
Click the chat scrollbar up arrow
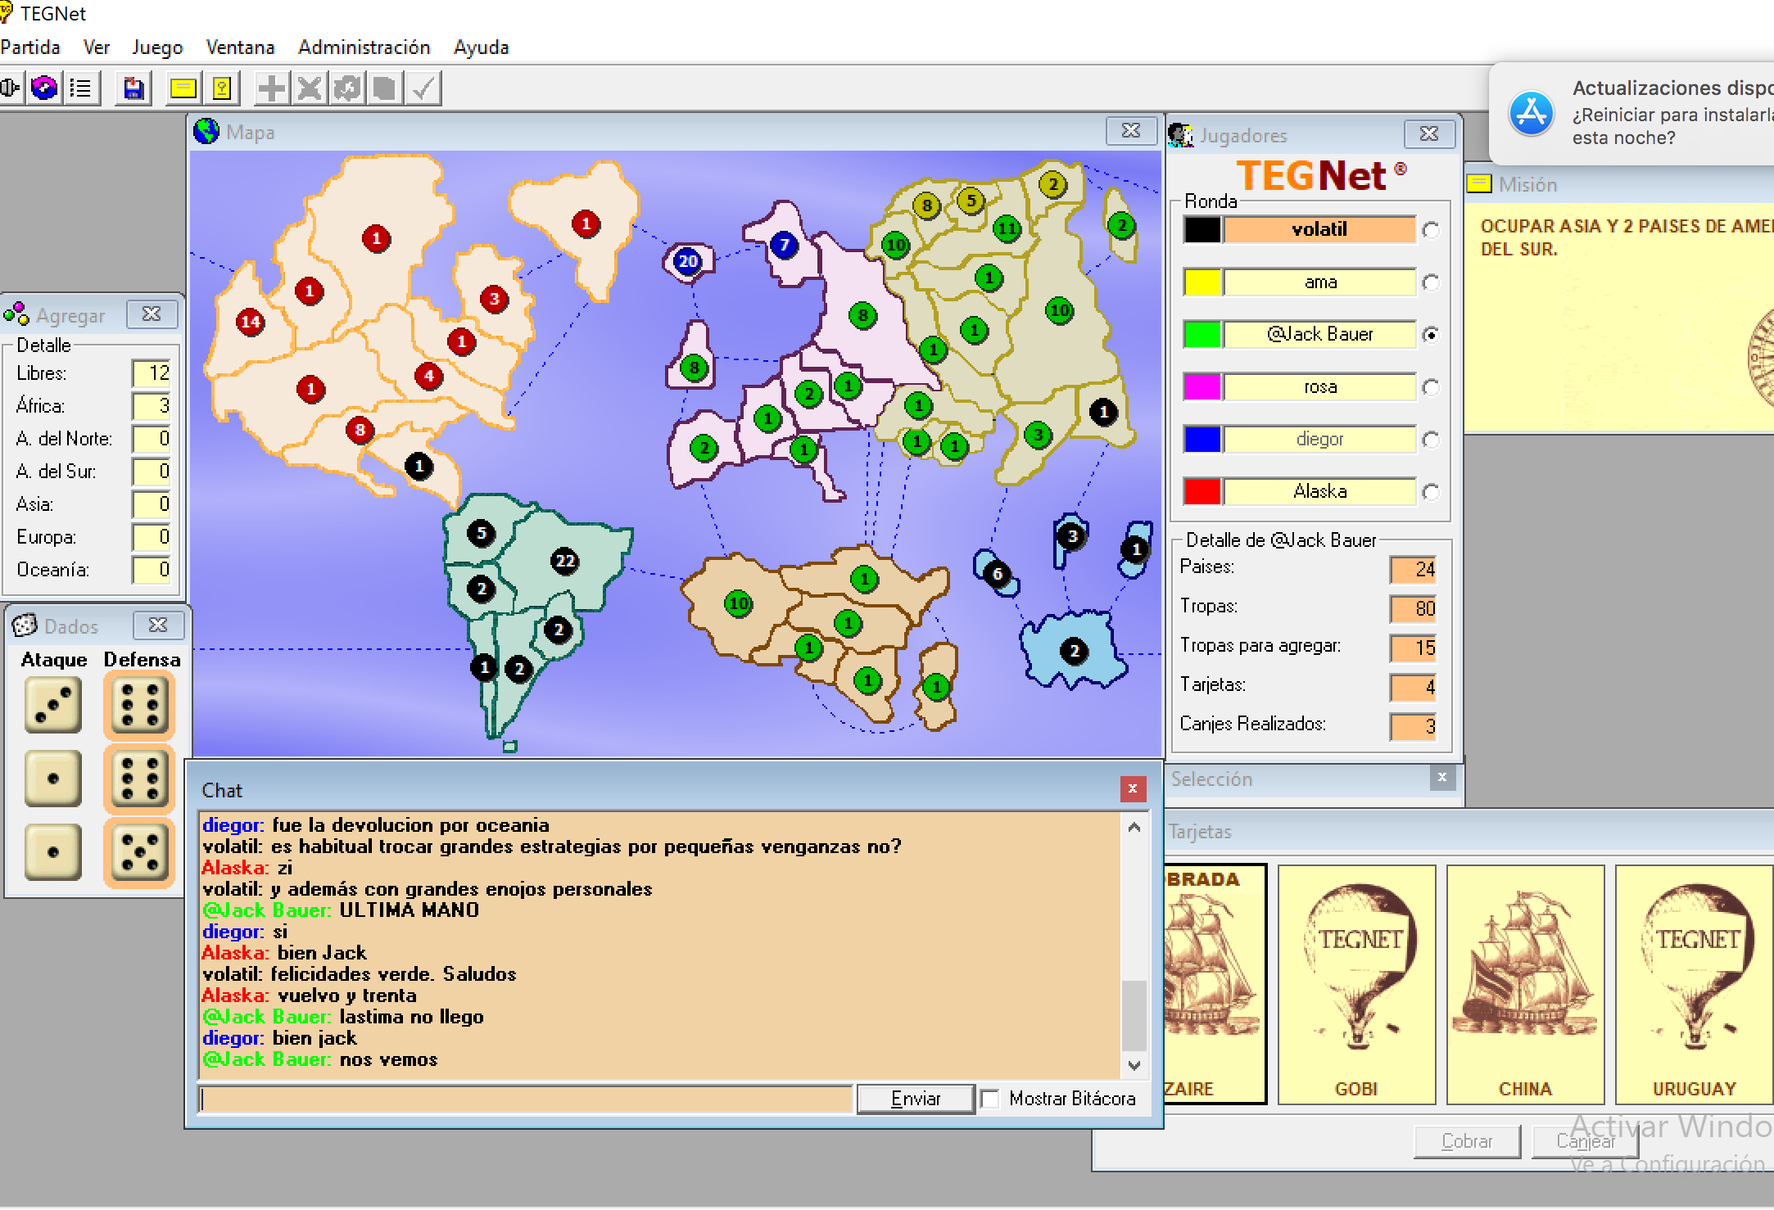click(x=1134, y=827)
